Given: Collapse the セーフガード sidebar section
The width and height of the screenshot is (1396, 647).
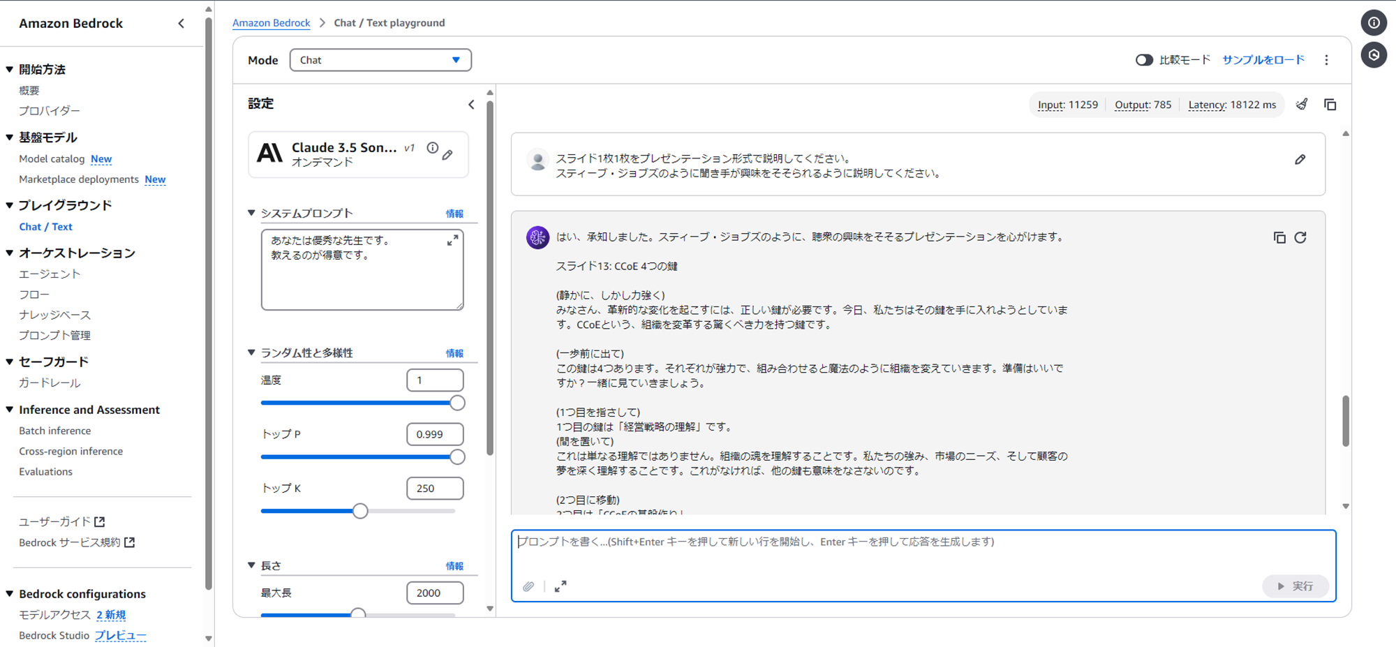Looking at the screenshot, I should point(10,362).
